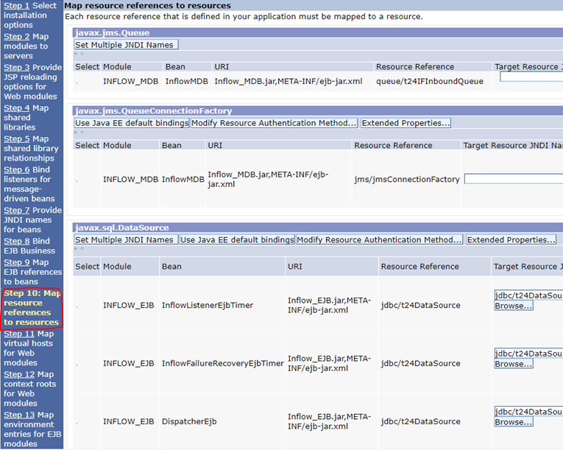Open Step 11 Map virtual hosts for Web modules
Image resolution: width=563 pixels, height=450 pixels.
[x=18, y=334]
